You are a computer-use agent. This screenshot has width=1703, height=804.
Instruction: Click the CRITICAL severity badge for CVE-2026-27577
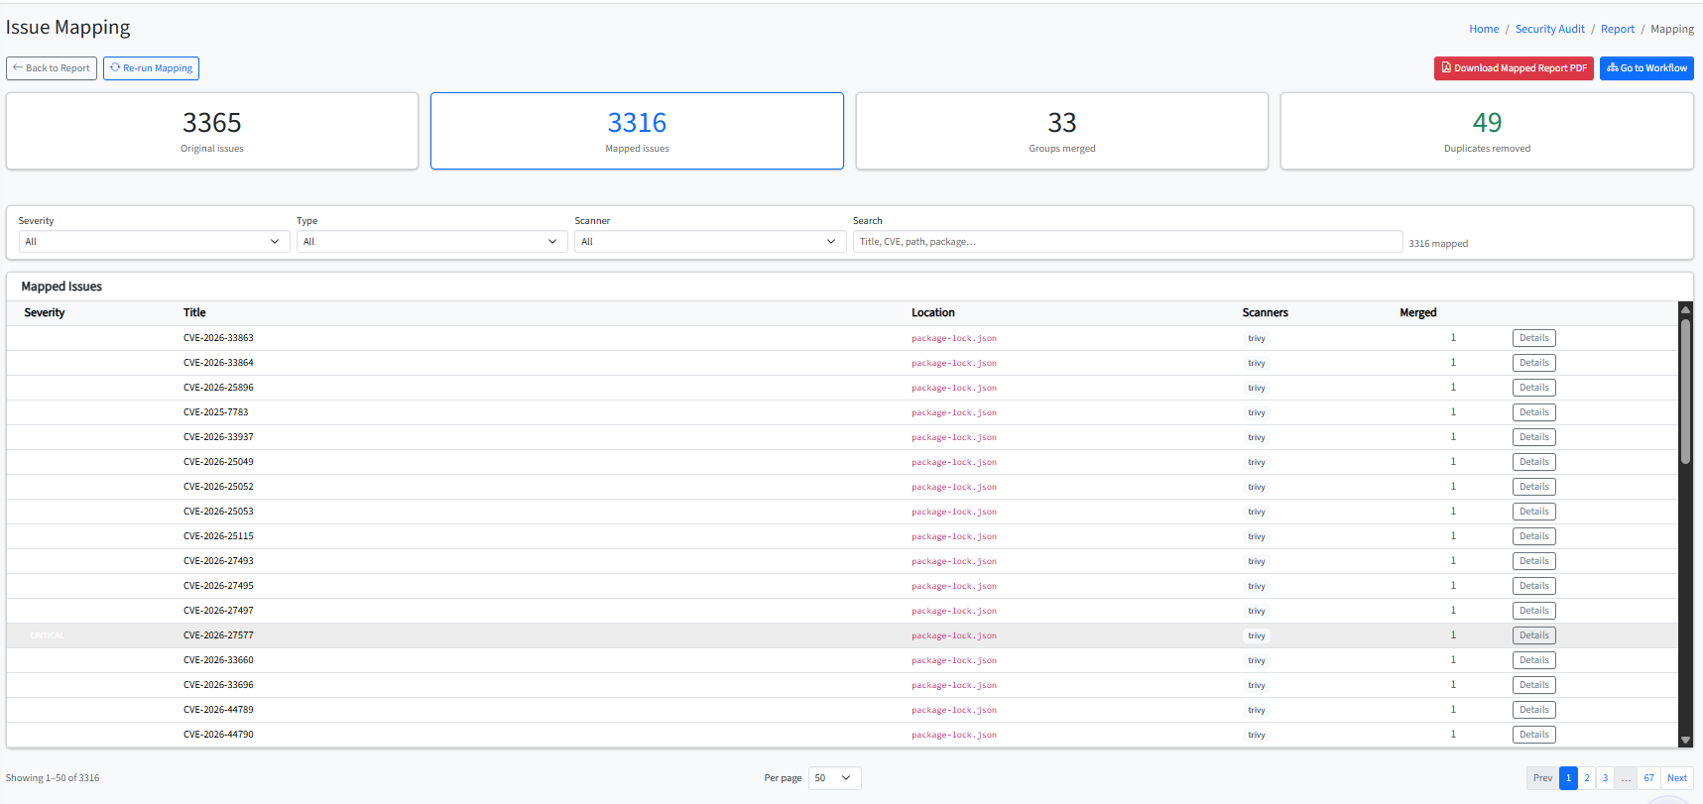[x=47, y=635]
